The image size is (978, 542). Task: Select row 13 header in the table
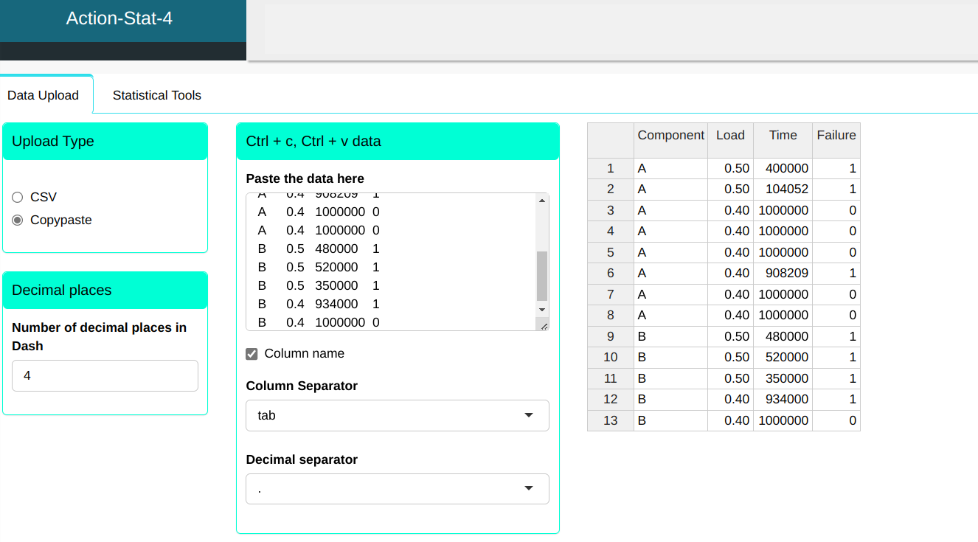click(610, 420)
